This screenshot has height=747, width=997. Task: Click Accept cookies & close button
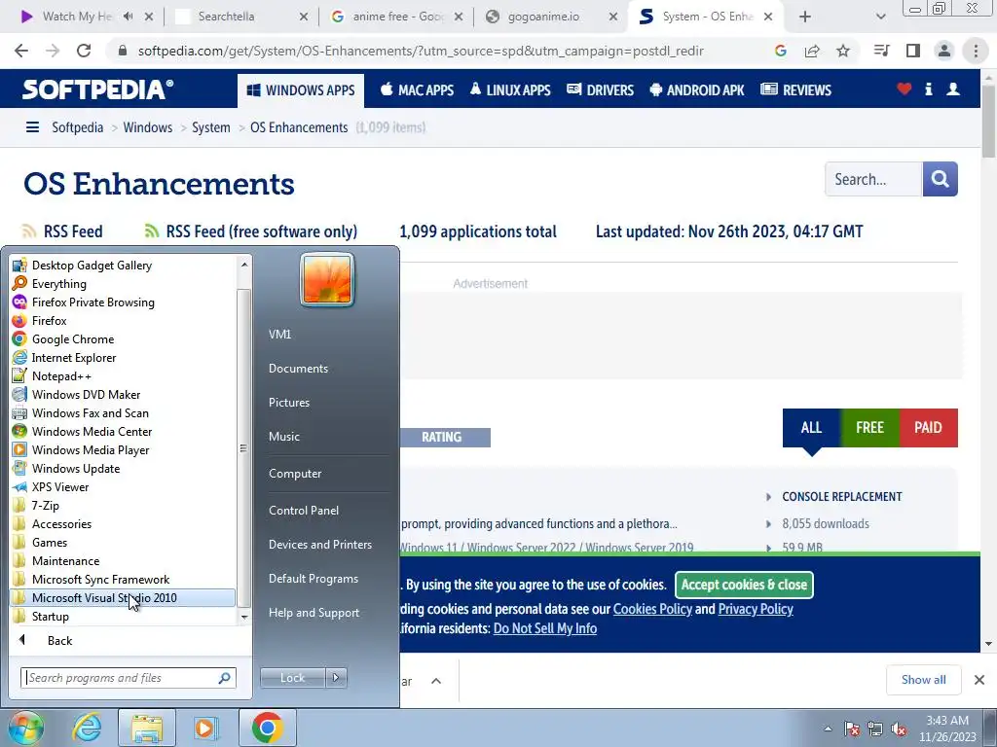(x=744, y=585)
